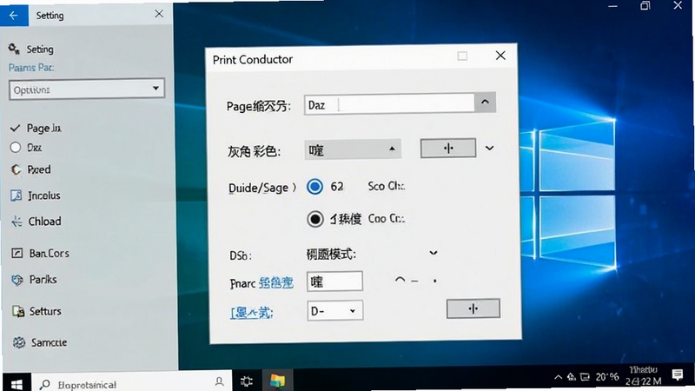Close the Print Conductor dialog
The height and width of the screenshot is (391, 695).
point(500,56)
